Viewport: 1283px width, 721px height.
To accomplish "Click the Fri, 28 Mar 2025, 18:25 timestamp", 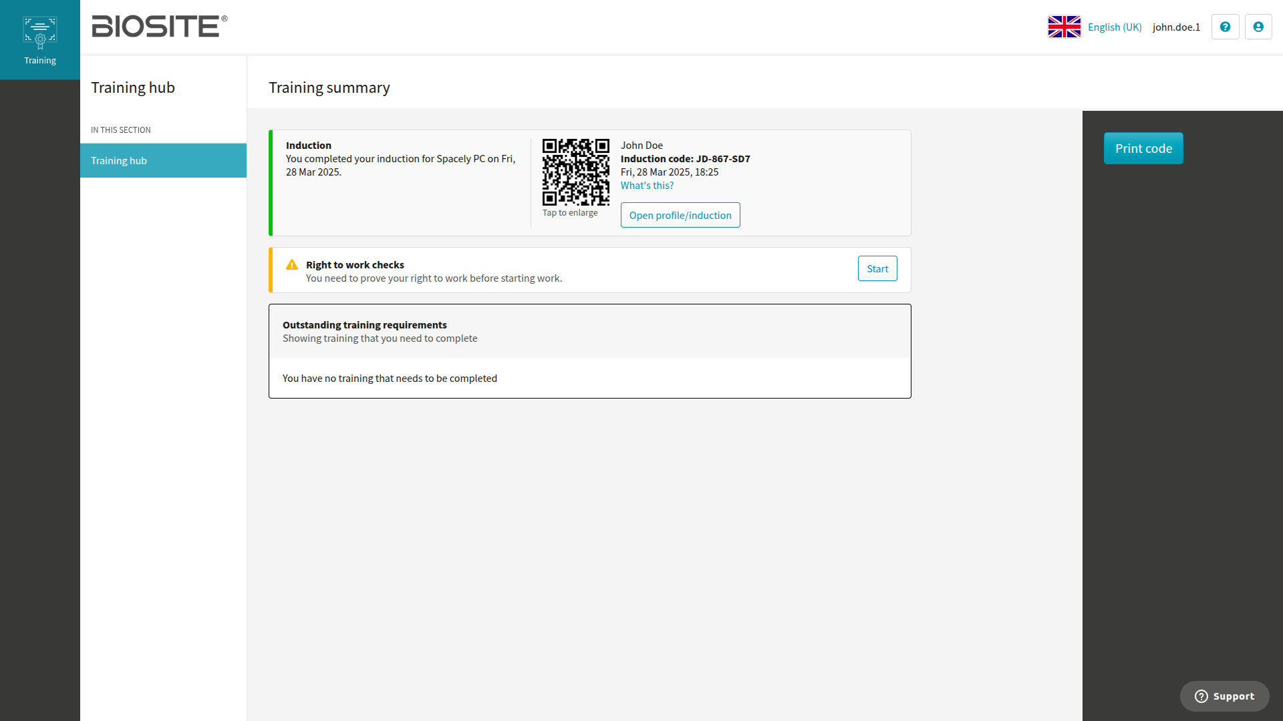I will (x=670, y=172).
